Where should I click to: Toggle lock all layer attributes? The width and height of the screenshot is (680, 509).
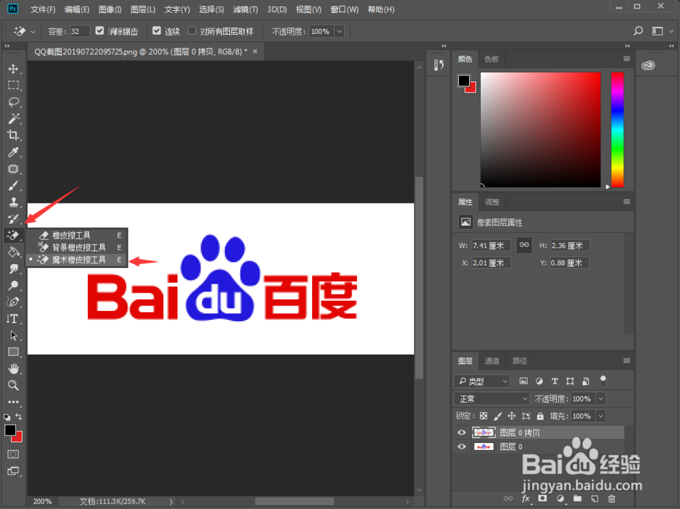[540, 416]
